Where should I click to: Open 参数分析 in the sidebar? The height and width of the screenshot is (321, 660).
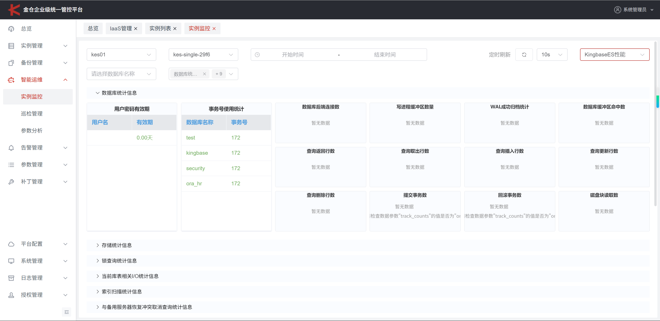tap(32, 131)
